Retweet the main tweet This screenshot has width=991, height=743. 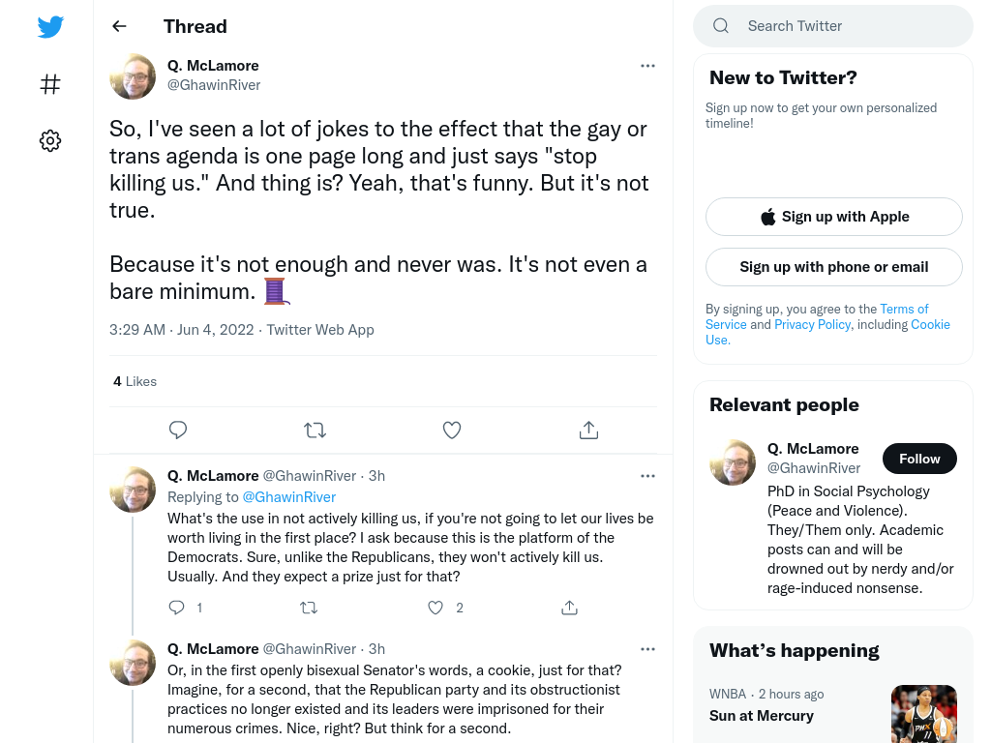(x=315, y=430)
